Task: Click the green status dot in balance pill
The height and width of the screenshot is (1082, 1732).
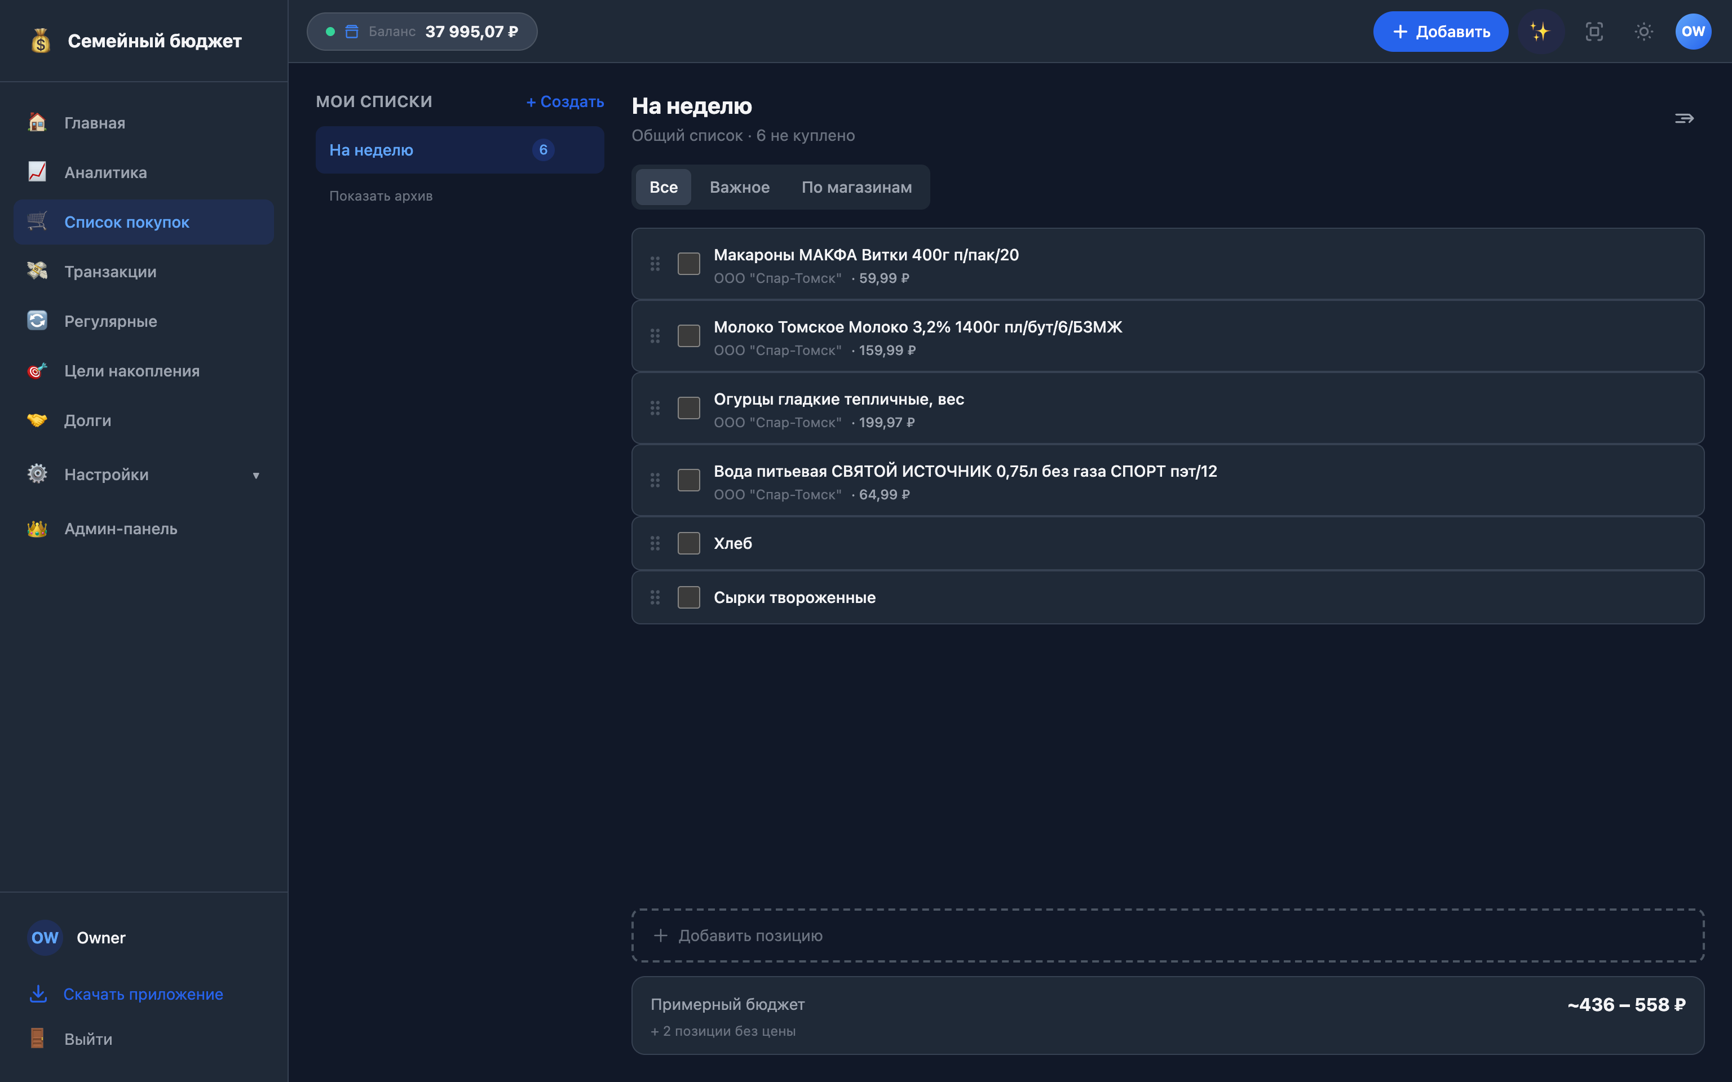Action: [x=330, y=32]
